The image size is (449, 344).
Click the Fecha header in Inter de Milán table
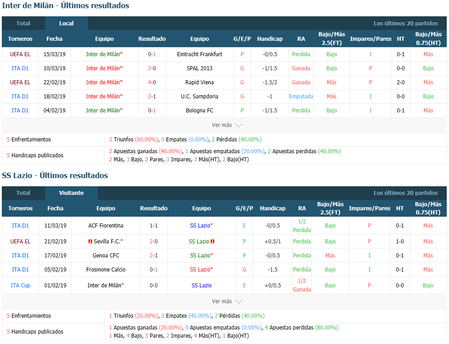click(x=54, y=39)
